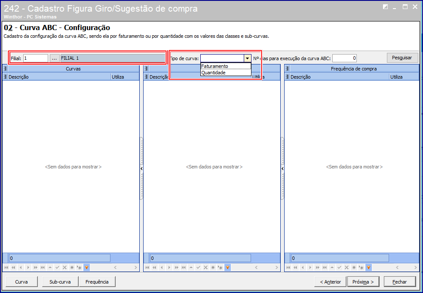Click the Frequência button
423x293 pixels.
pyautogui.click(x=97, y=282)
